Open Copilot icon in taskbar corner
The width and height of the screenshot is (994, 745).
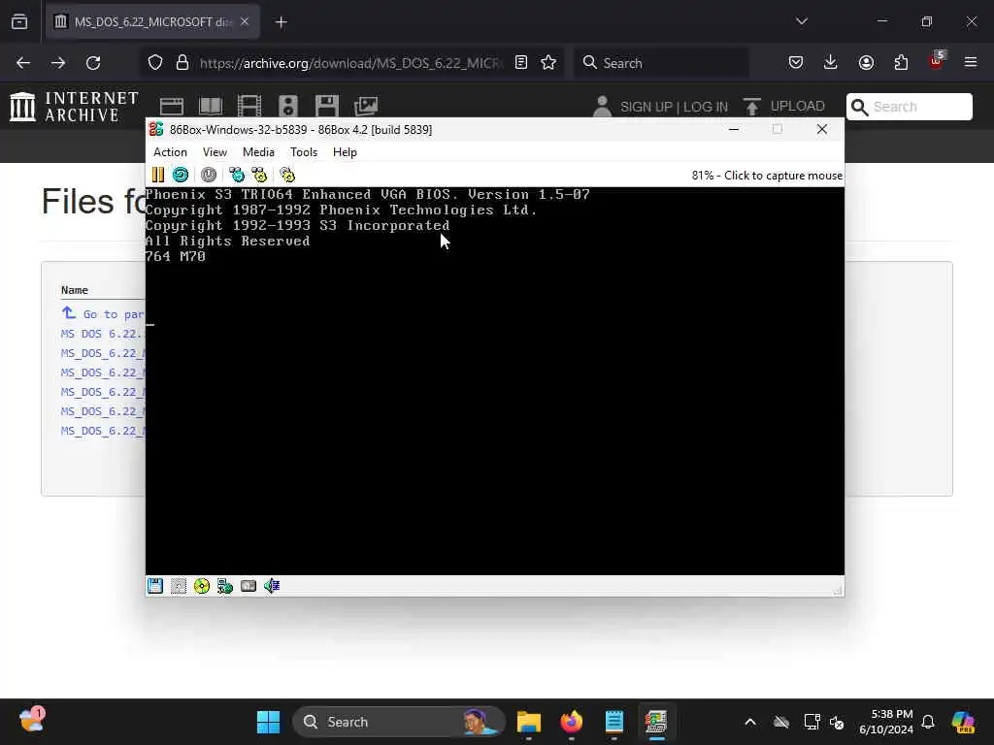tap(963, 722)
